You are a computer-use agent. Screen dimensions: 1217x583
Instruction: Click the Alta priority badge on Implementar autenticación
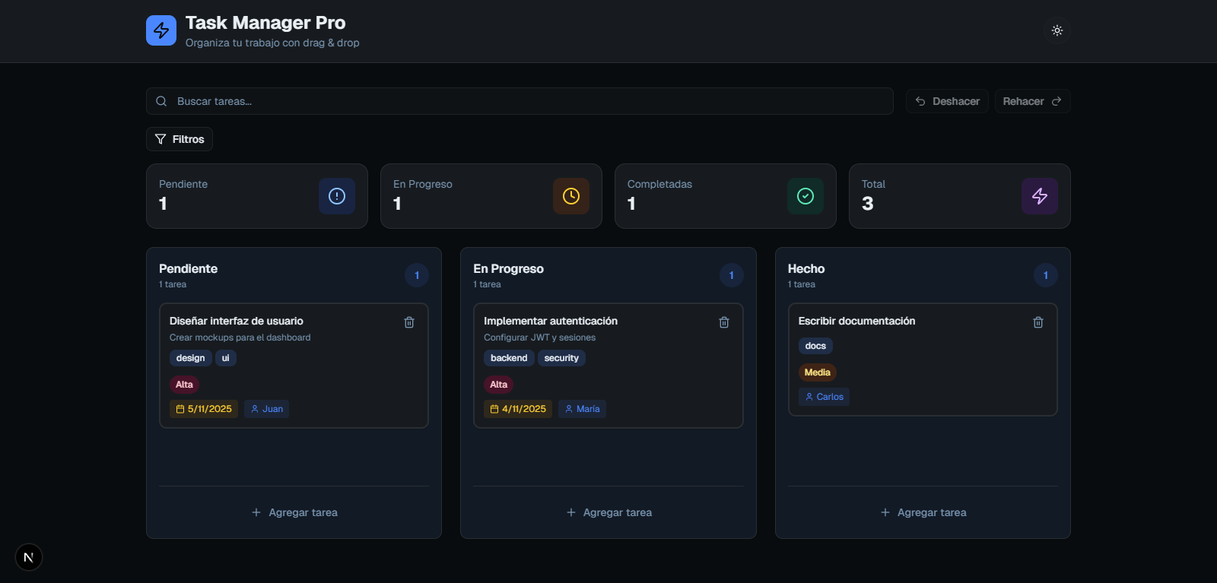pyautogui.click(x=499, y=385)
